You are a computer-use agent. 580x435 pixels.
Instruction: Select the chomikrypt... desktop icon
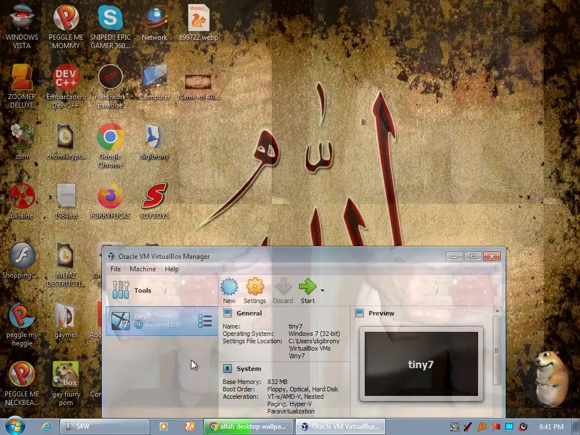click(x=66, y=141)
